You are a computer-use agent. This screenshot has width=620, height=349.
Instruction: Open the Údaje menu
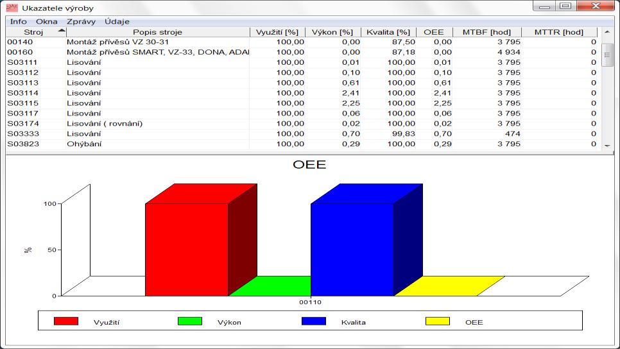(x=117, y=22)
